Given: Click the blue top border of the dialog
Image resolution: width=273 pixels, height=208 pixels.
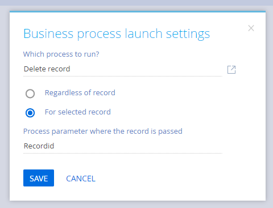Looking at the screenshot, I should click(138, 11).
